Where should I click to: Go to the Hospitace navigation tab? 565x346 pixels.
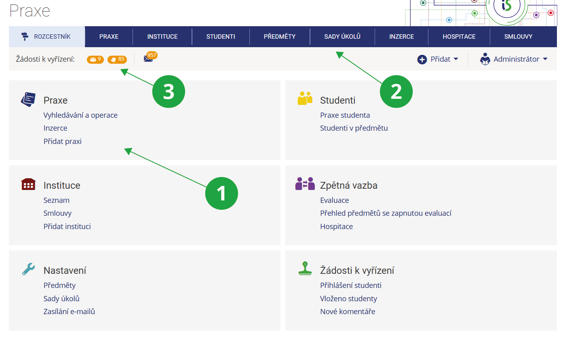pos(459,37)
